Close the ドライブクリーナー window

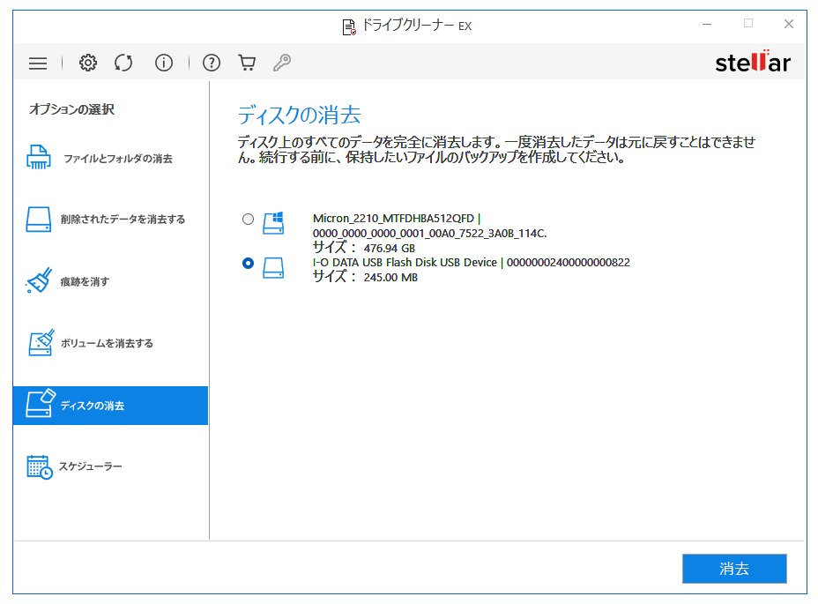(x=789, y=24)
